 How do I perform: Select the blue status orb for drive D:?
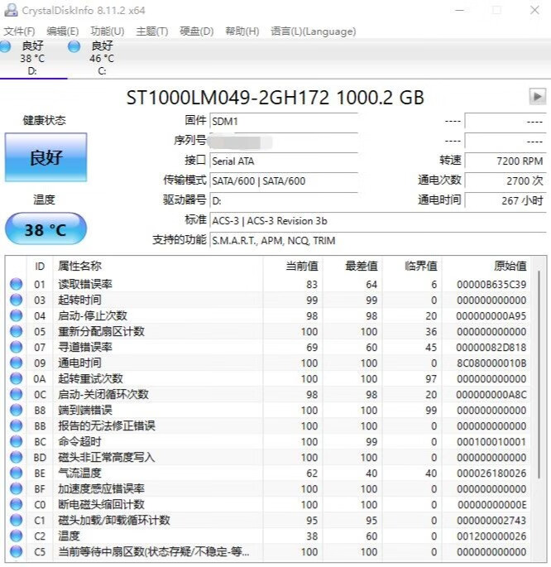pyautogui.click(x=5, y=46)
